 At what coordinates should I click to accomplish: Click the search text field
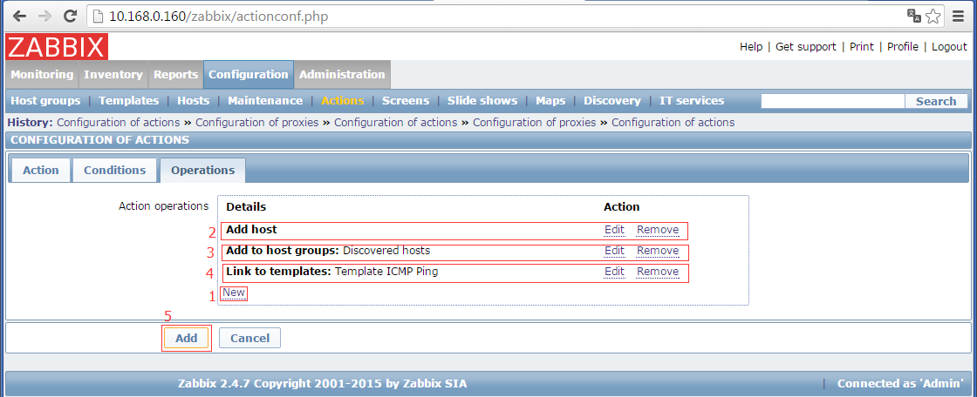coord(833,101)
